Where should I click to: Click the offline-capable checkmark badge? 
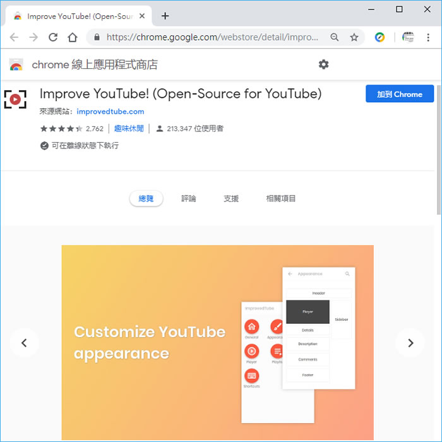pos(44,146)
